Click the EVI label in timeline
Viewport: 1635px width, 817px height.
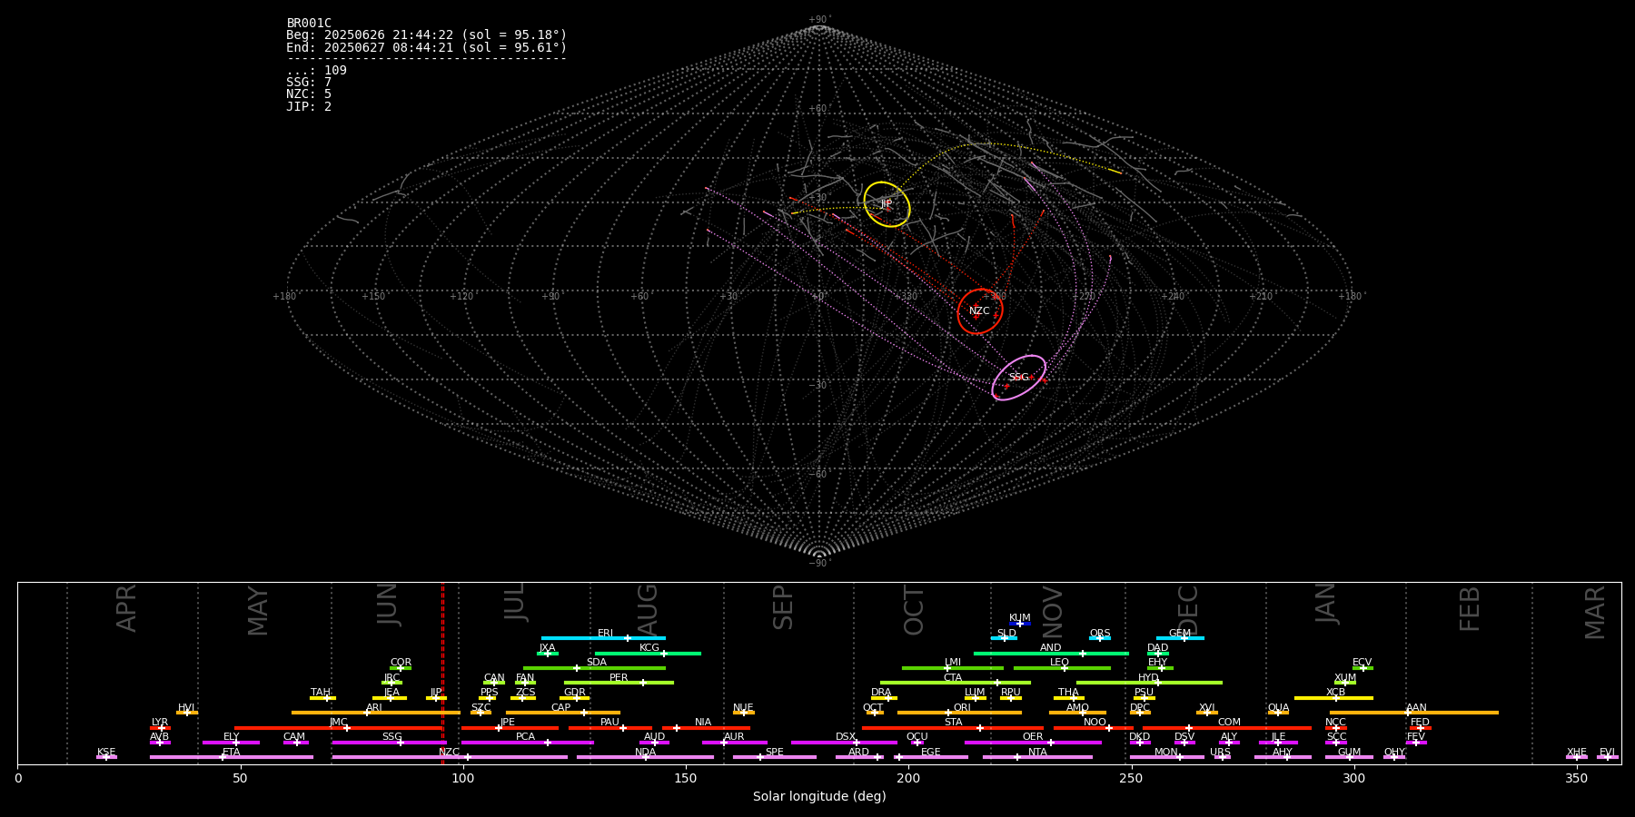[1607, 753]
